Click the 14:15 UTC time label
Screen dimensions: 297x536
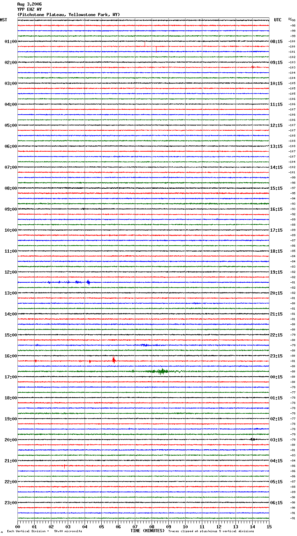pos(276,167)
